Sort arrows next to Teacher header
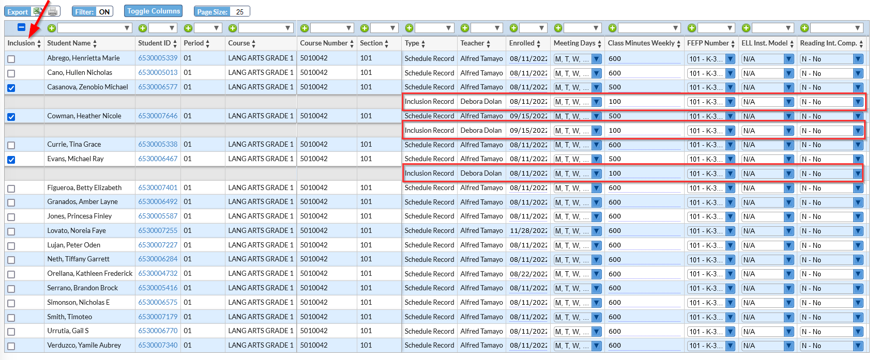The height and width of the screenshot is (360, 878). coord(488,43)
